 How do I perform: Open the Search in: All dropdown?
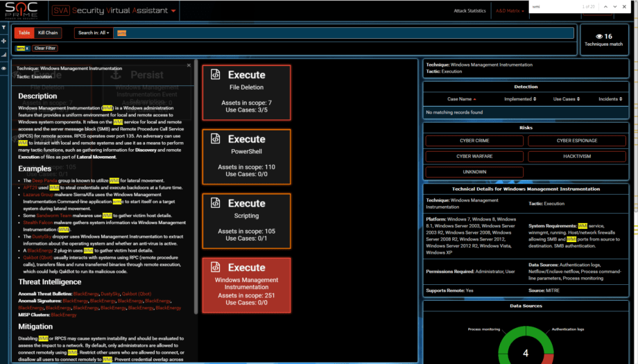point(92,33)
